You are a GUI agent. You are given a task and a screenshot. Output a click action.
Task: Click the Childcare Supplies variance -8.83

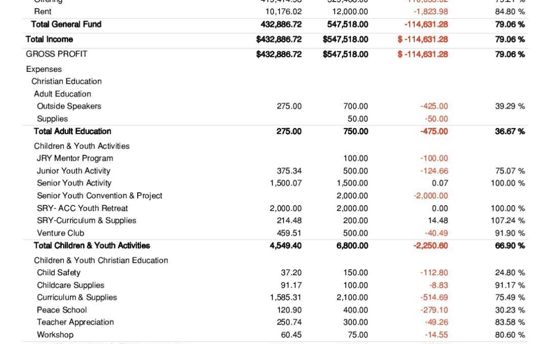click(x=439, y=285)
